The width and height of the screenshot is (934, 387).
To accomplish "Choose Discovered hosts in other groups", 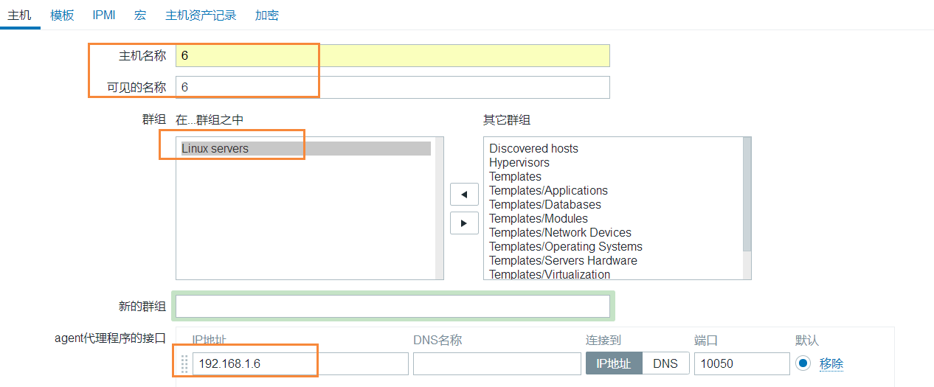I will [x=533, y=148].
